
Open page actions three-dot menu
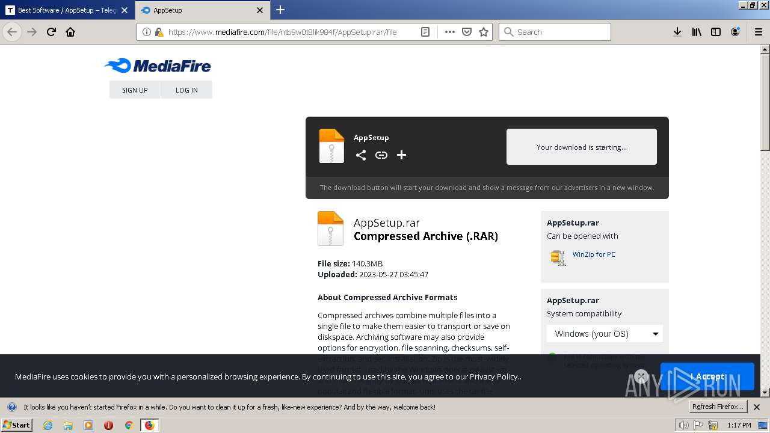tap(449, 32)
